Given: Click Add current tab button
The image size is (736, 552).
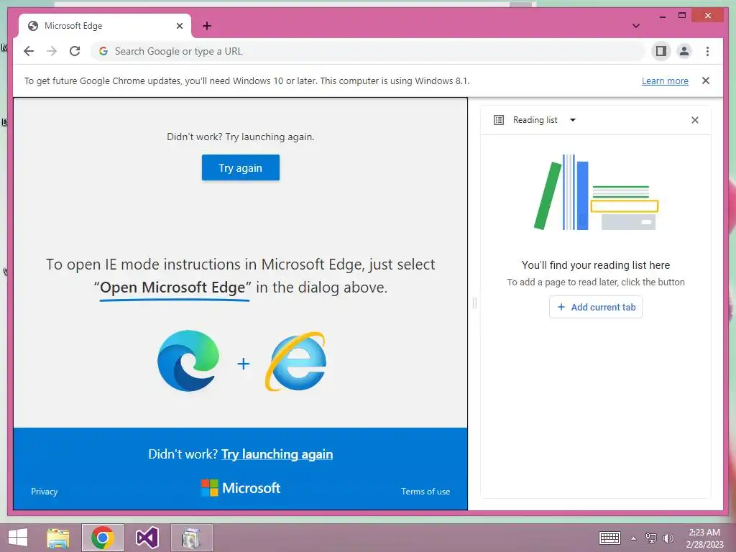Looking at the screenshot, I should coord(596,307).
